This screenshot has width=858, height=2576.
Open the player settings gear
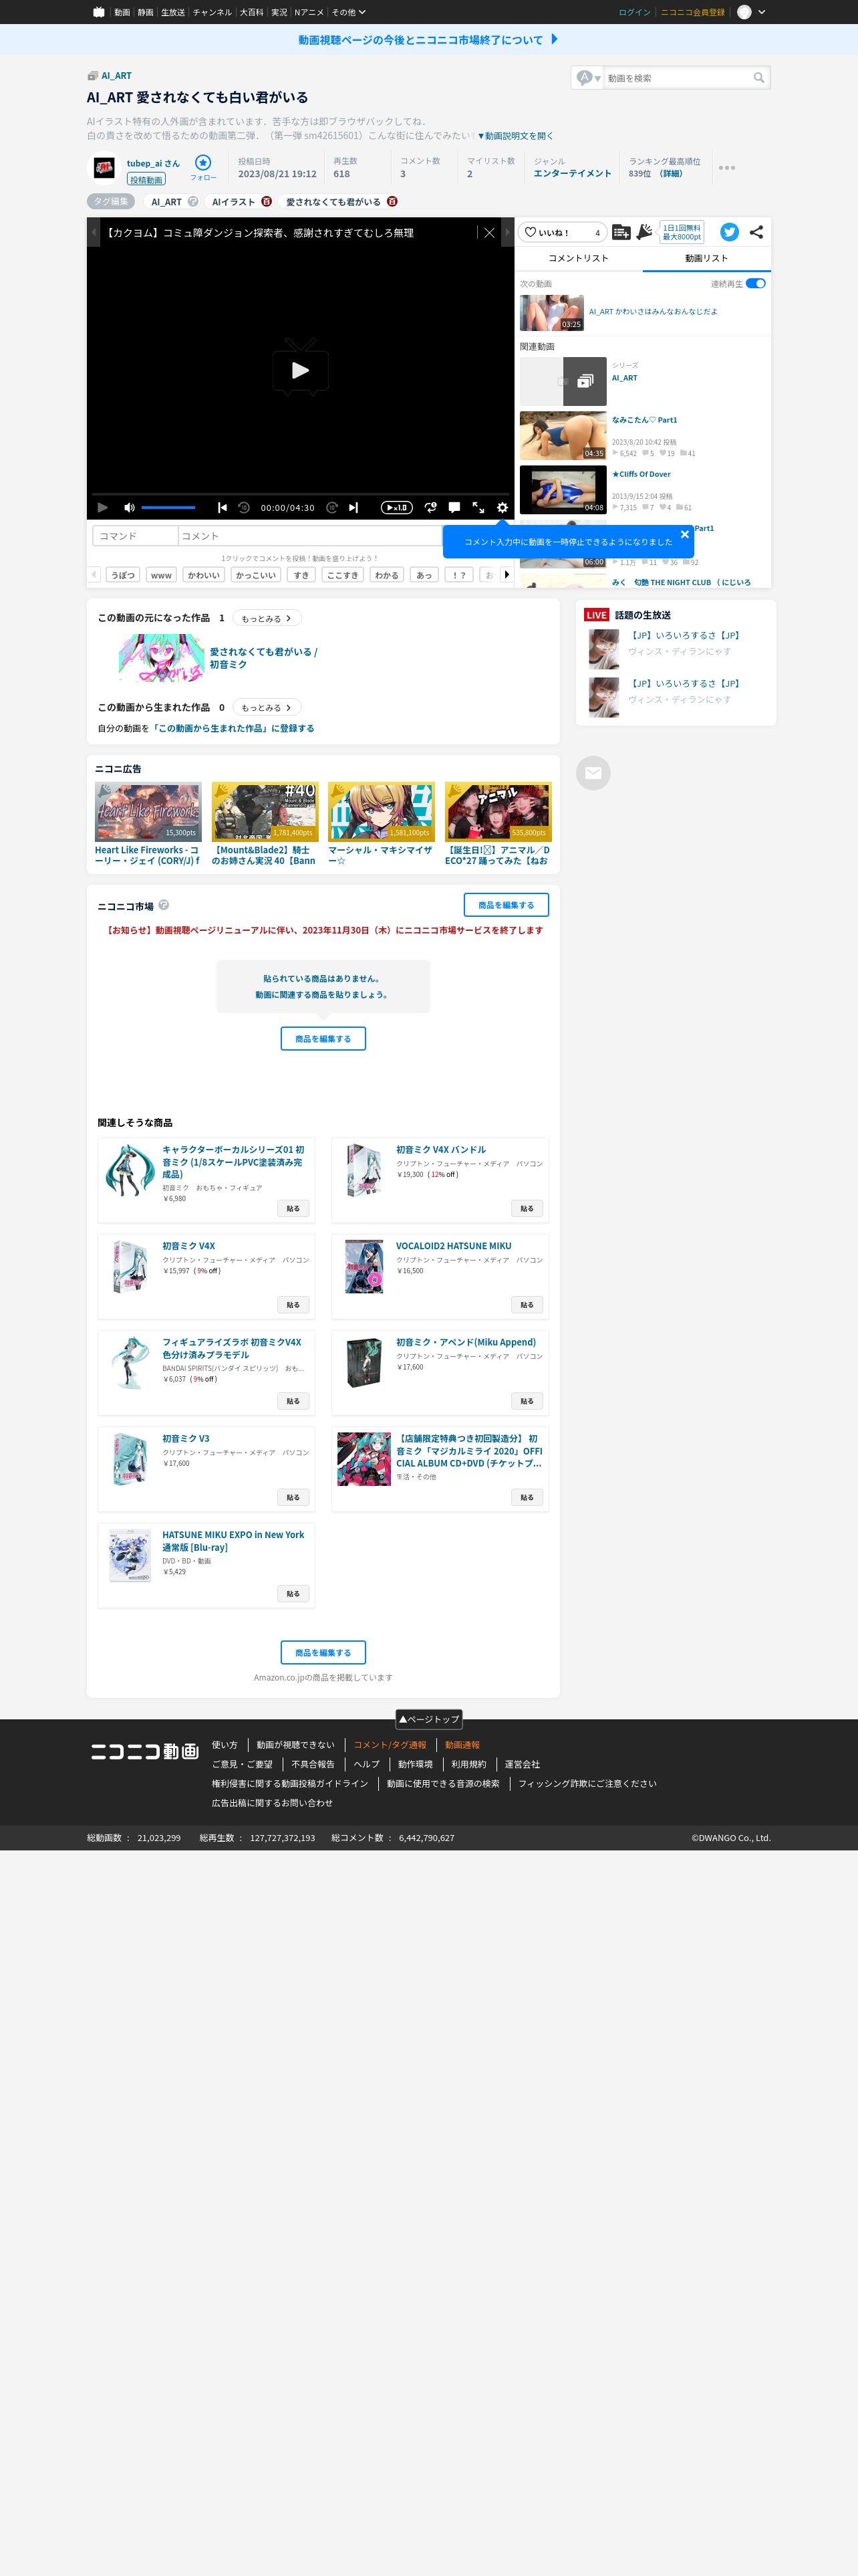pos(503,507)
